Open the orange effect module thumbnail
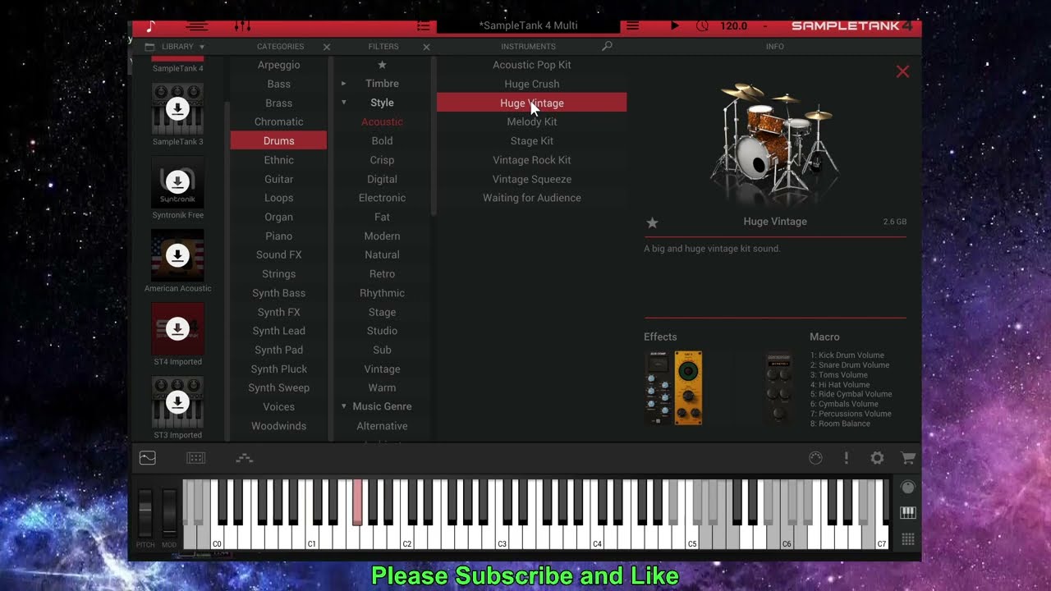The width and height of the screenshot is (1051, 591). pyautogui.click(x=688, y=387)
